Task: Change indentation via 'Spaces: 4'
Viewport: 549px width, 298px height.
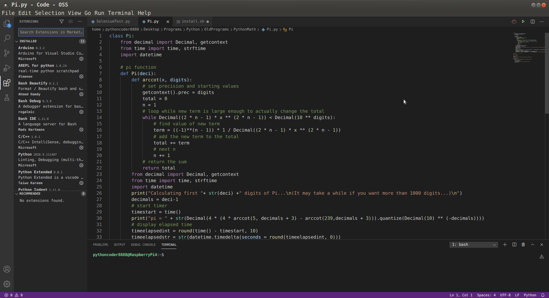Action: [486, 295]
